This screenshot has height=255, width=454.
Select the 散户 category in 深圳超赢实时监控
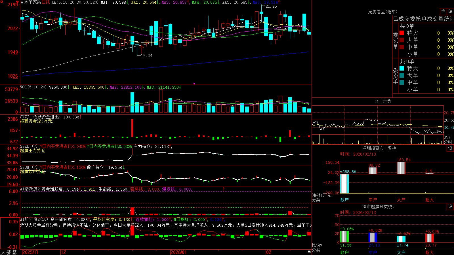[344, 200]
